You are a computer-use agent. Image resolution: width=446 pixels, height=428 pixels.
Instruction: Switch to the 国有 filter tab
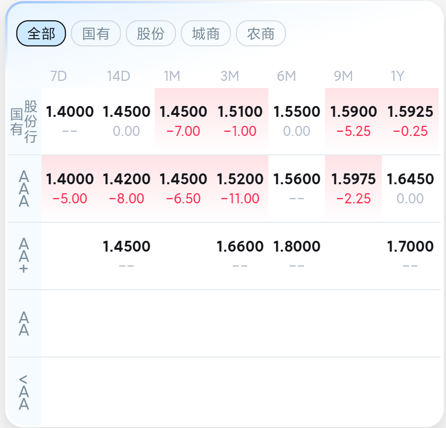tap(96, 33)
